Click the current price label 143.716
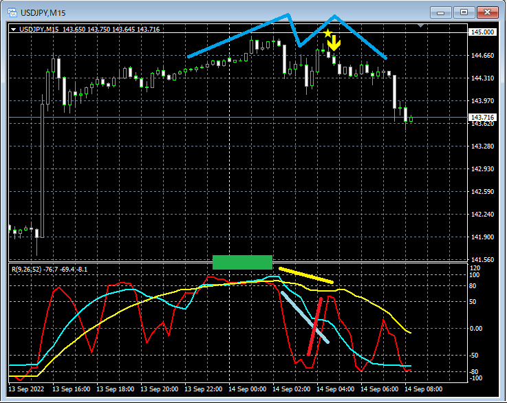 coord(482,117)
